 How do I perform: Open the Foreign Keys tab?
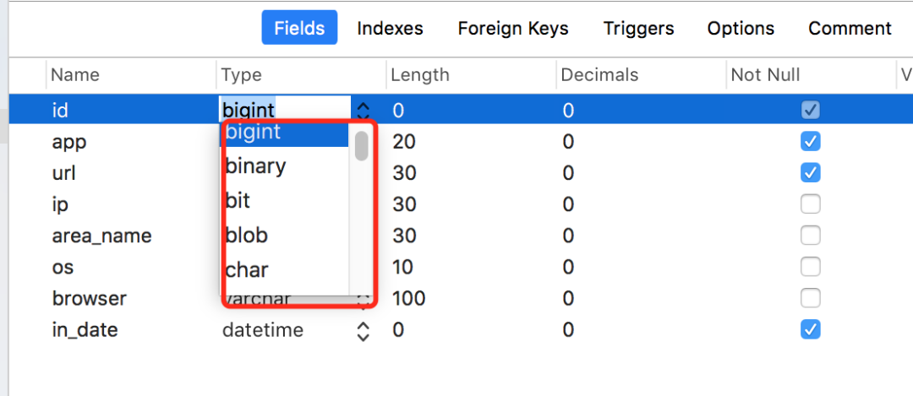513,29
